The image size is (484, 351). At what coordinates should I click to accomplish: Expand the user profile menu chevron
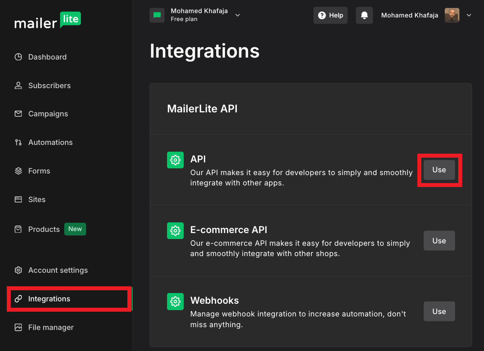(469, 15)
